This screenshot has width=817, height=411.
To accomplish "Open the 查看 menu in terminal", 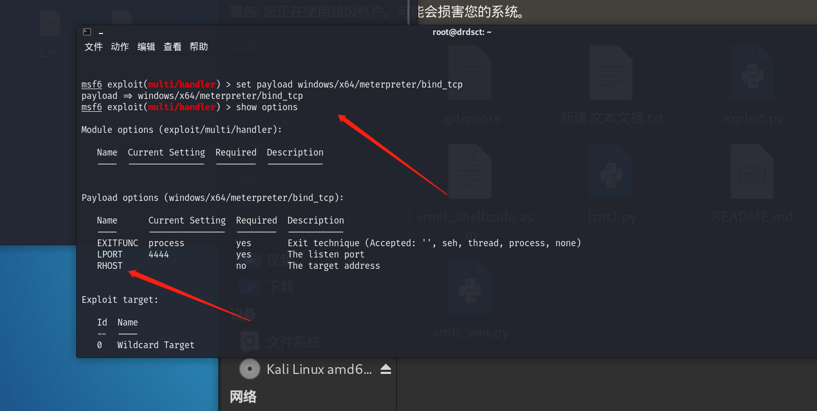I will [x=173, y=47].
